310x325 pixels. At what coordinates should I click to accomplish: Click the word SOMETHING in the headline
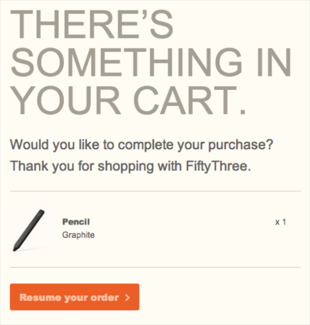[126, 62]
